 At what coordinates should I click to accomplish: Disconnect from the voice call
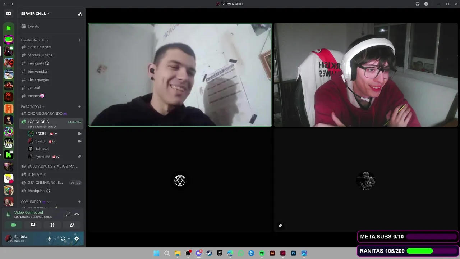click(77, 214)
